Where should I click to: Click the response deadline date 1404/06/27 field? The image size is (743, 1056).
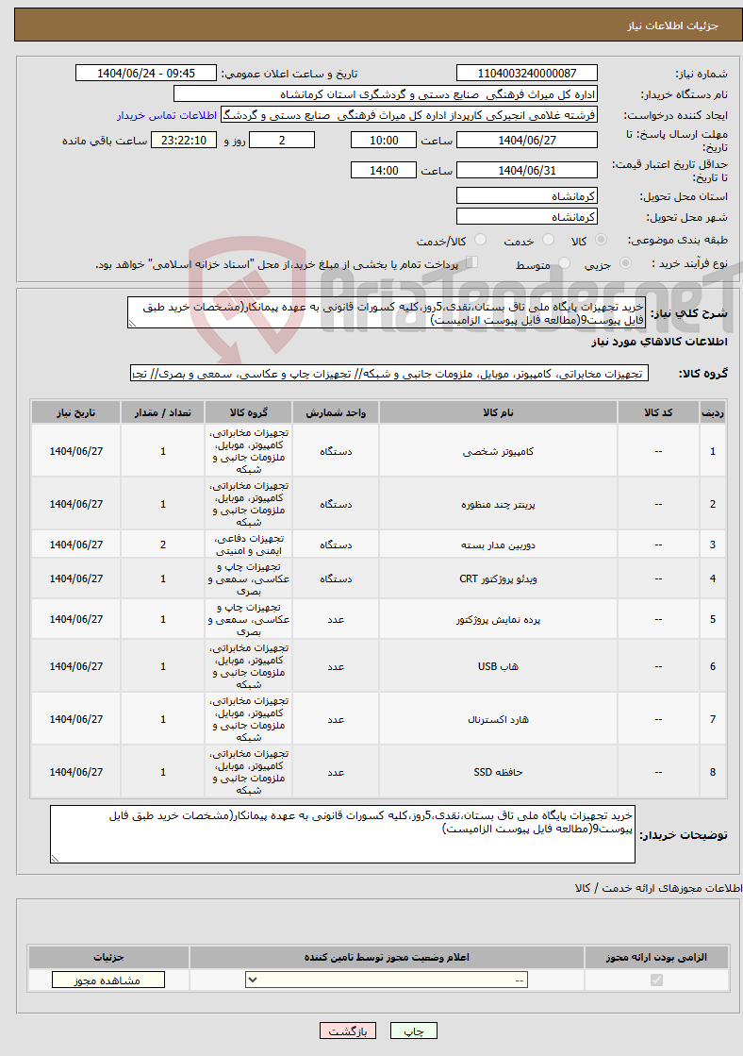click(527, 140)
